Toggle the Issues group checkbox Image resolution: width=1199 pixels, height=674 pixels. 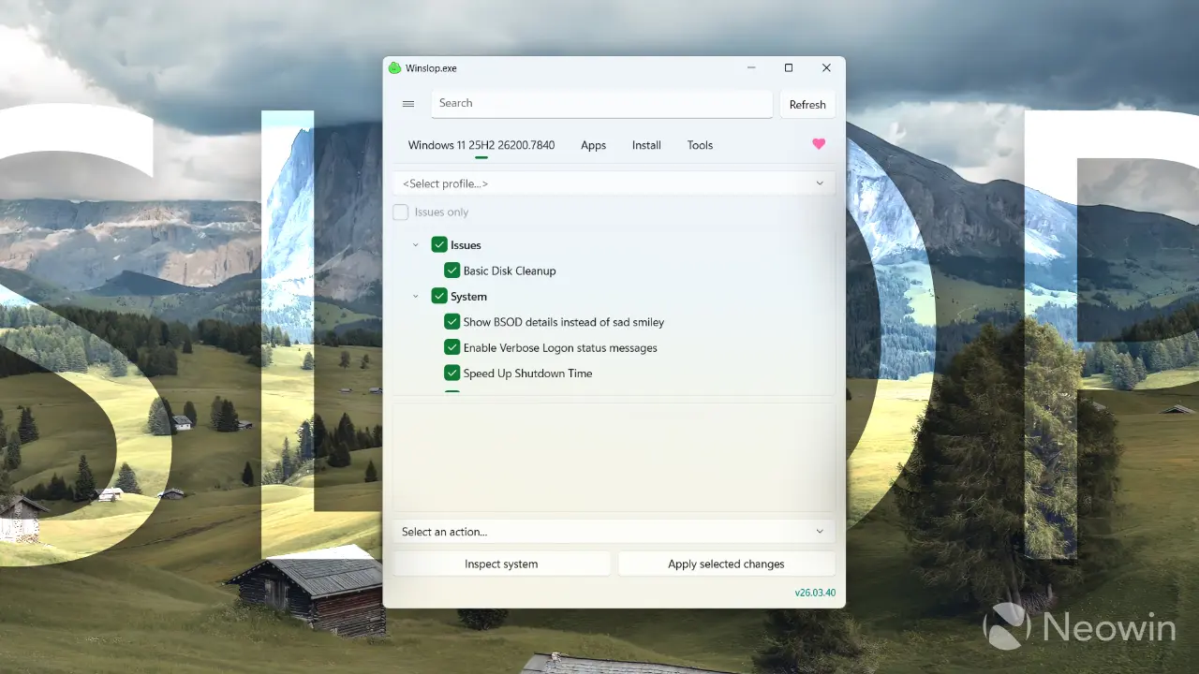pyautogui.click(x=439, y=244)
